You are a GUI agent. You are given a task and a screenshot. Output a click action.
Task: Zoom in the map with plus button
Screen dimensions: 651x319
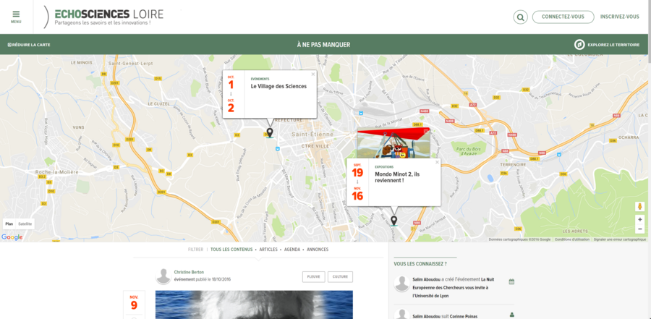click(639, 219)
